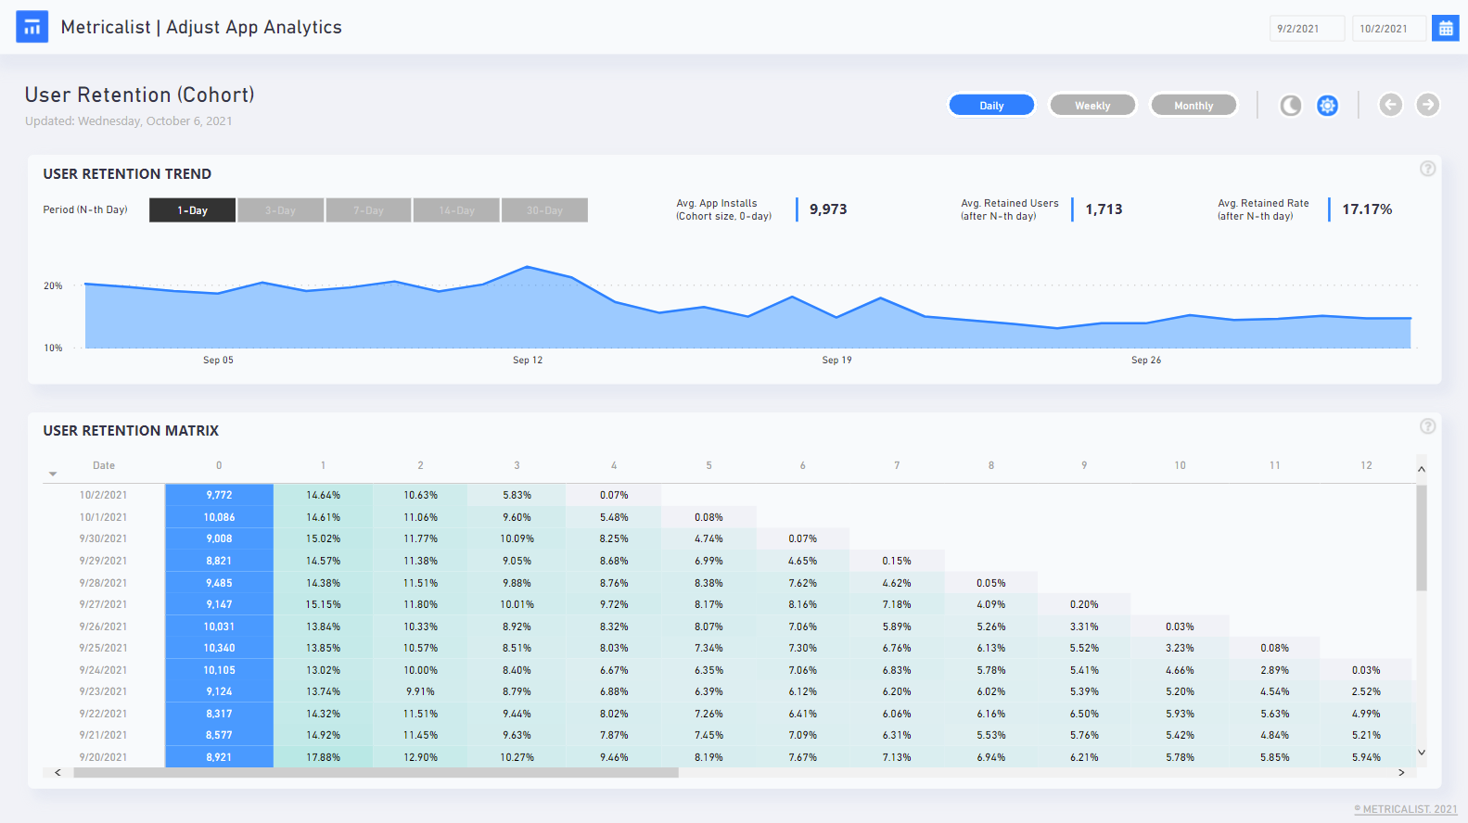Select Monthly granularity
This screenshot has width=1468, height=823.
[x=1194, y=106]
